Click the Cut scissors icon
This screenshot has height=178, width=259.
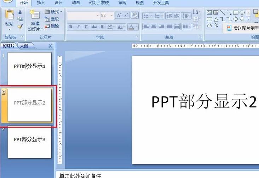[20, 12]
